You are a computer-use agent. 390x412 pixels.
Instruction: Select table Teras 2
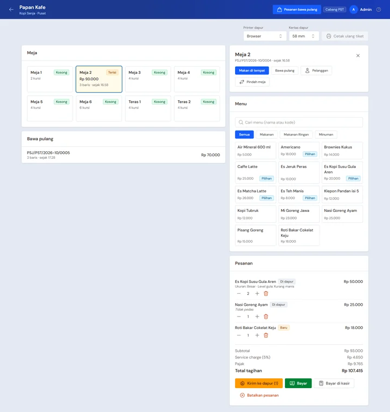[x=197, y=108]
